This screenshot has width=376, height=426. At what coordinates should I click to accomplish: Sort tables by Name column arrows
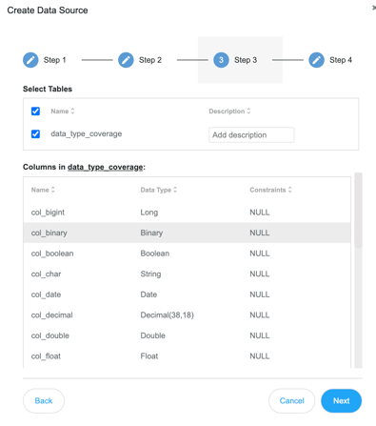pyautogui.click(x=72, y=111)
